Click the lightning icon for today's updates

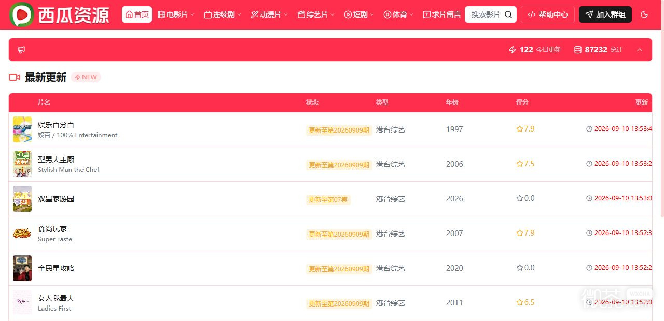(513, 50)
